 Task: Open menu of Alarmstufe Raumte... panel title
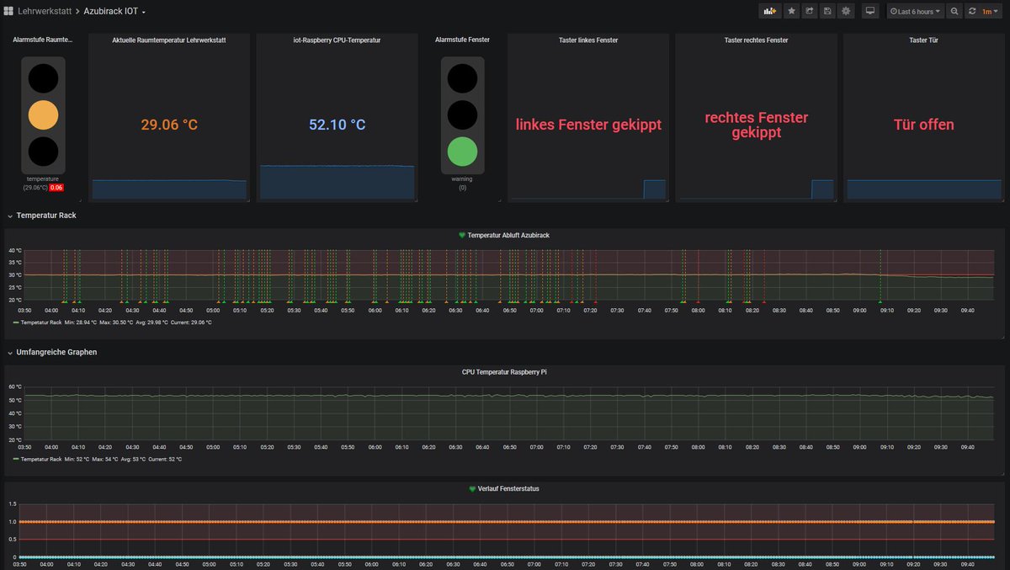pyautogui.click(x=43, y=40)
